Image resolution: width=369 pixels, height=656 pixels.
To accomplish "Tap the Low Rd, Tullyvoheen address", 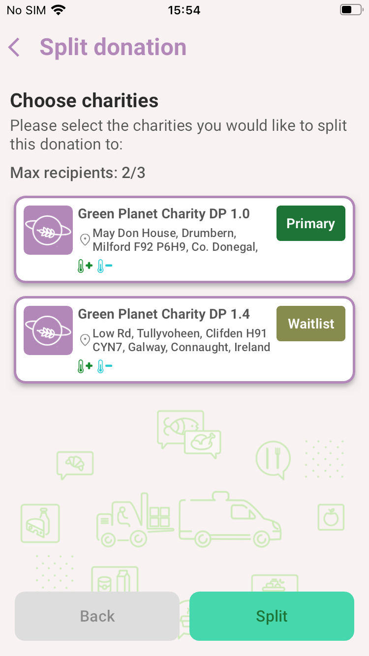I will point(181,340).
